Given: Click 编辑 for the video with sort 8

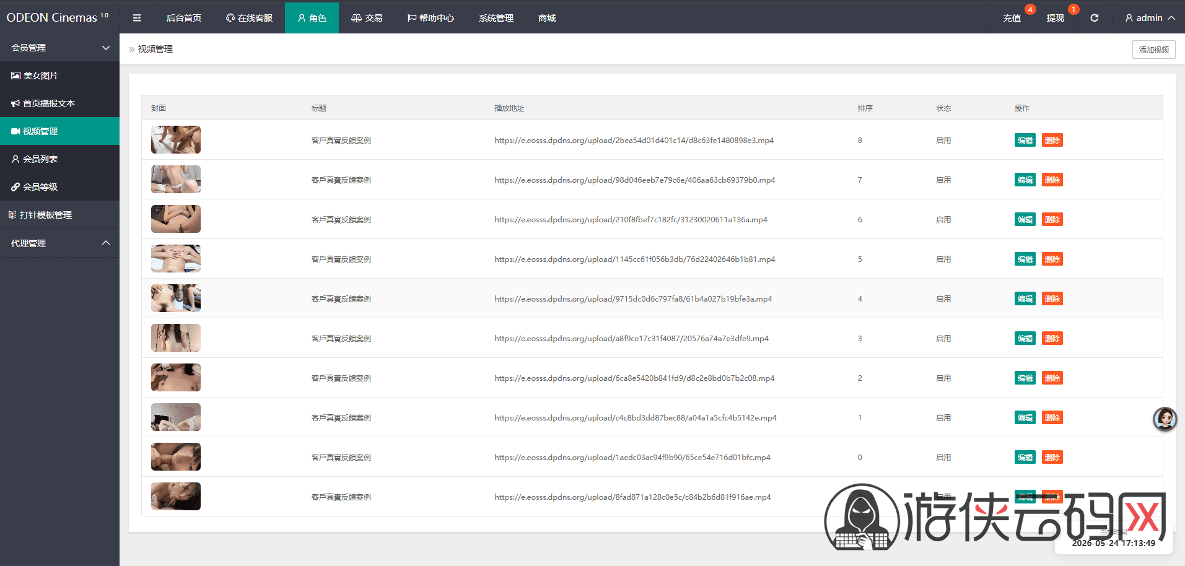Looking at the screenshot, I should click(x=1025, y=140).
